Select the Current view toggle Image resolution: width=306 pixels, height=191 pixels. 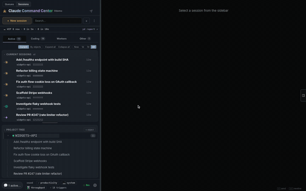pyautogui.click(x=23, y=47)
